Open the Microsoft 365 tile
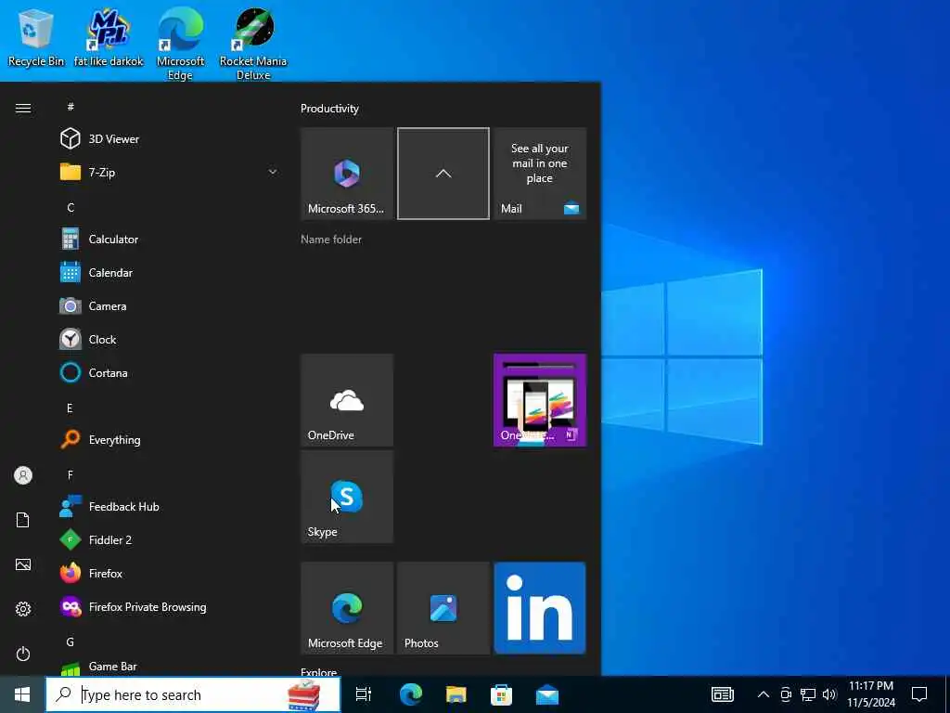The width and height of the screenshot is (950, 713). click(347, 174)
